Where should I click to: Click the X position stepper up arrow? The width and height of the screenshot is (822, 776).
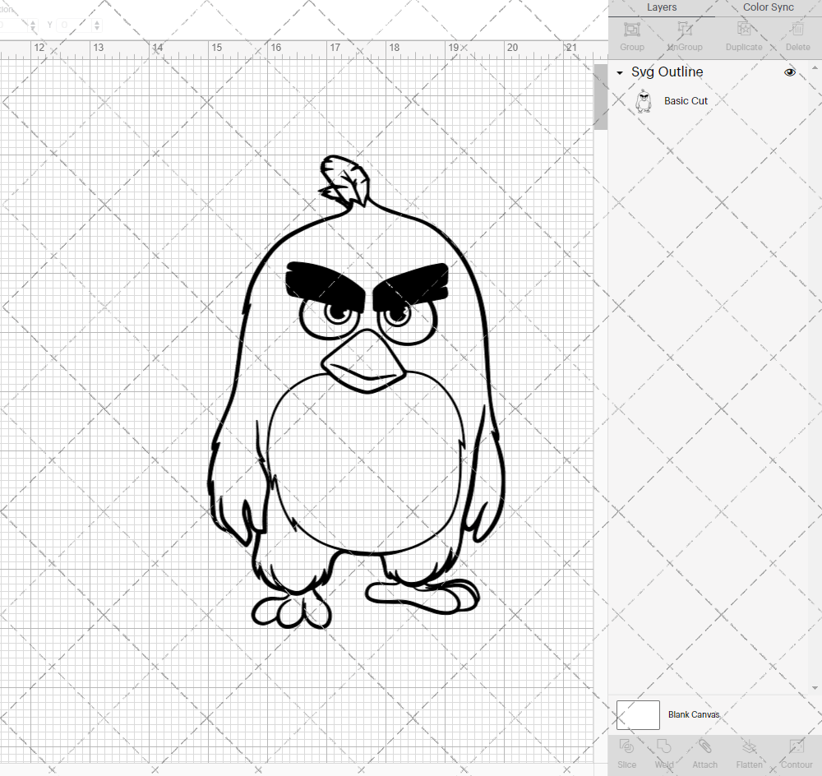click(33, 21)
